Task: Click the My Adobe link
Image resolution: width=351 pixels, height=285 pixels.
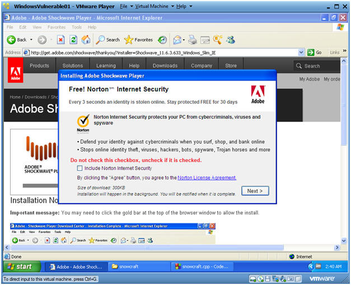Action: point(310,79)
